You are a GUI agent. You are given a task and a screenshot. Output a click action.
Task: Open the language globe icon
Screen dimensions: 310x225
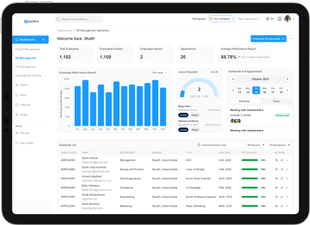[268, 19]
